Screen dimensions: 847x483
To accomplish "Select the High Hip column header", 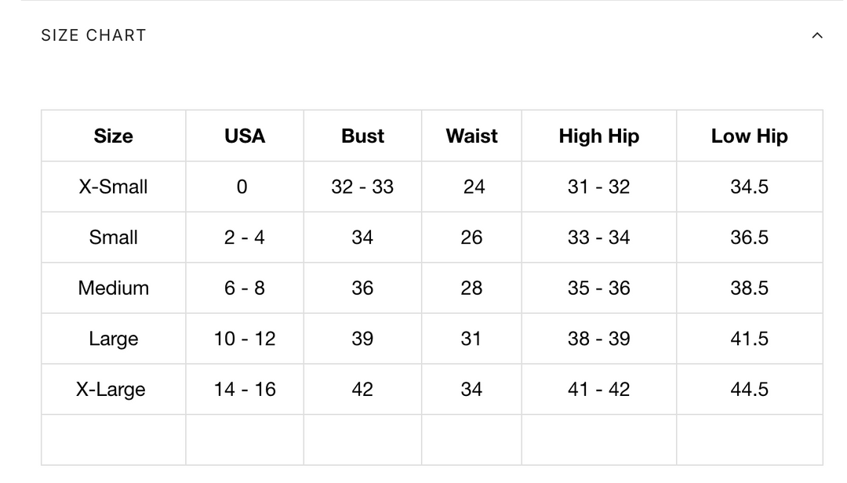I will (598, 136).
